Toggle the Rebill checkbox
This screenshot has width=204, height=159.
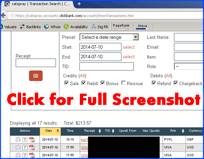84,83
